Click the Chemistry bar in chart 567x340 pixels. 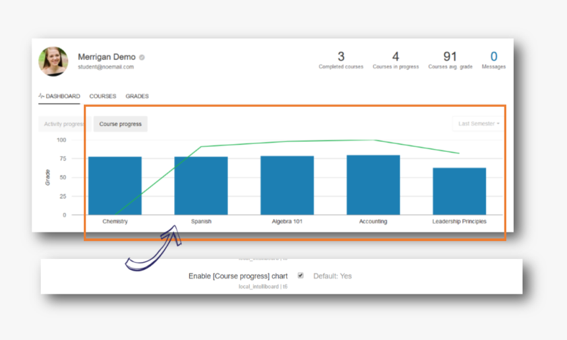(115, 186)
